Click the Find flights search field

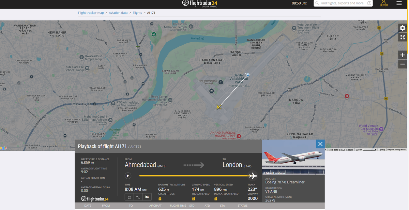[x=343, y=3]
